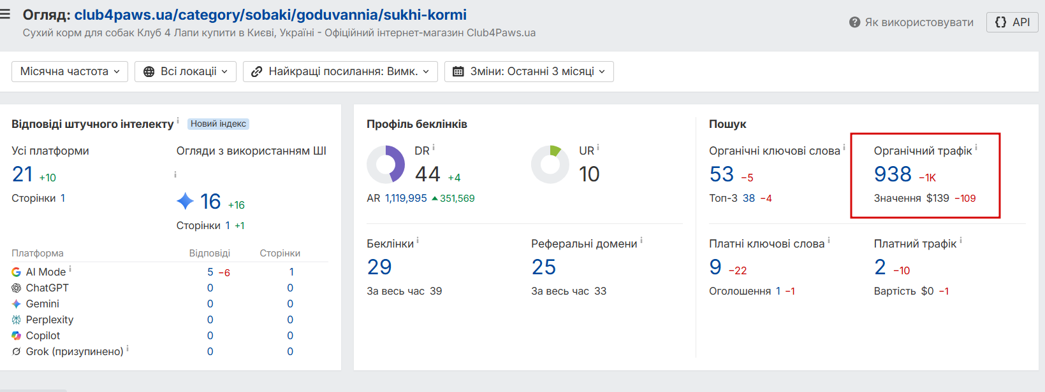
Task: Click the ChatGPT platform icon
Action: tap(16, 288)
